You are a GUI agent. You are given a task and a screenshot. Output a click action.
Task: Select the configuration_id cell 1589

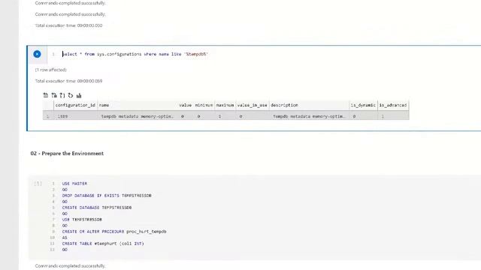tap(75, 116)
